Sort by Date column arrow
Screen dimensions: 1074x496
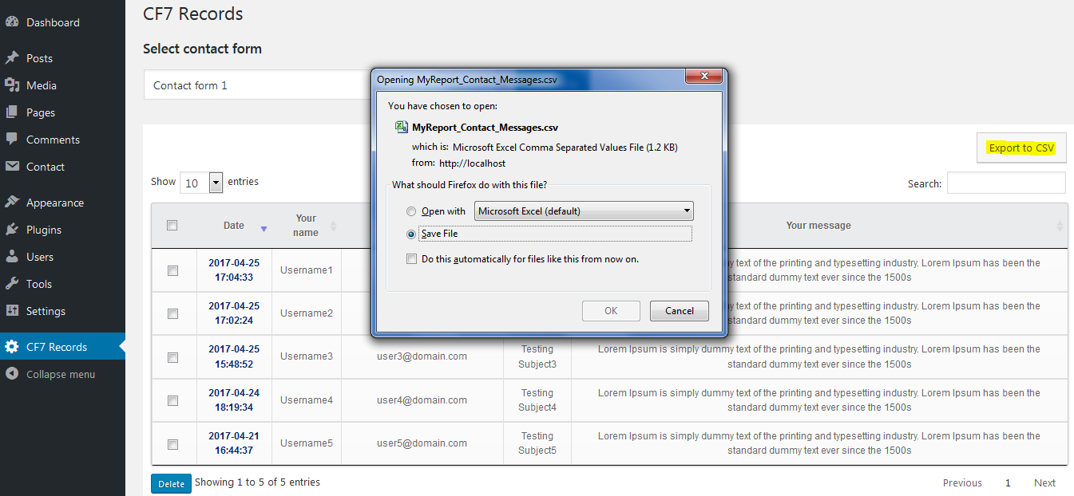pyautogui.click(x=264, y=229)
